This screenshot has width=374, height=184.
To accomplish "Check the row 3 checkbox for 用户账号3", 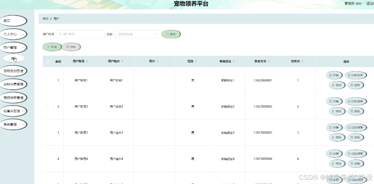I will point(48,133).
